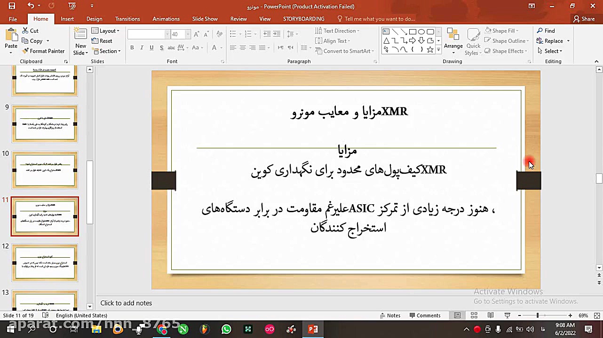The height and width of the screenshot is (338, 603).
Task: Click to add notes field
Action: (x=126, y=303)
